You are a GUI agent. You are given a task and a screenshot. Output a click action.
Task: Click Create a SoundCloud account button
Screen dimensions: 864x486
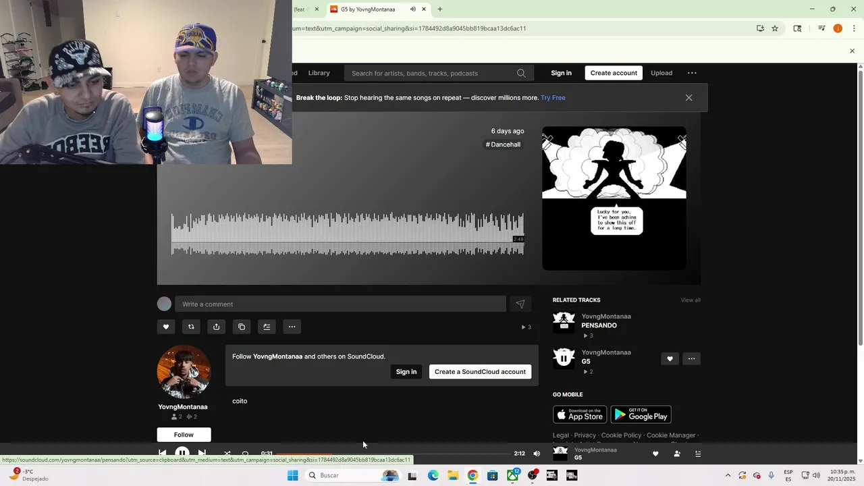[480, 372]
